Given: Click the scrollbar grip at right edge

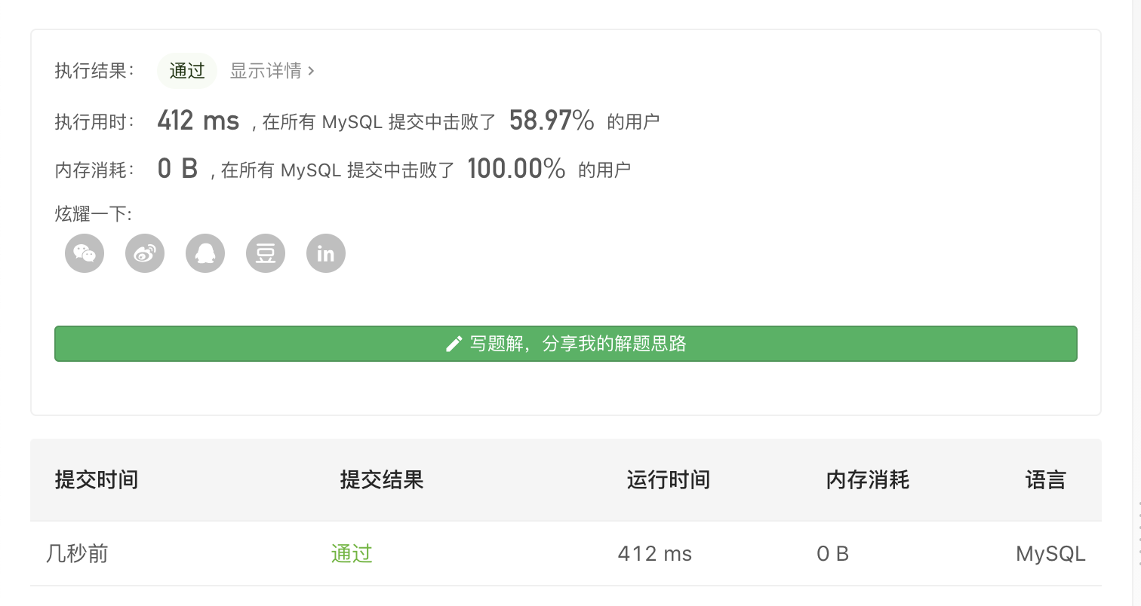Looking at the screenshot, I should 1139,535.
